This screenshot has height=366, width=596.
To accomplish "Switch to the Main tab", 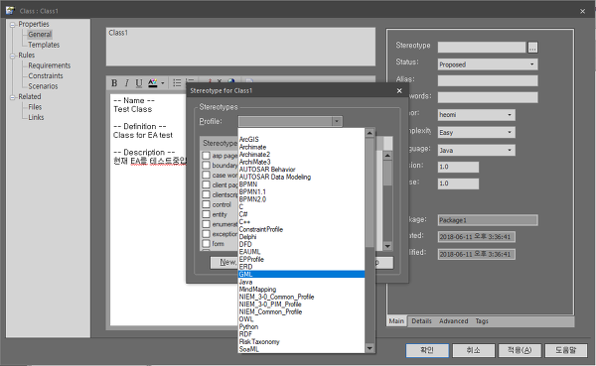I will 396,321.
